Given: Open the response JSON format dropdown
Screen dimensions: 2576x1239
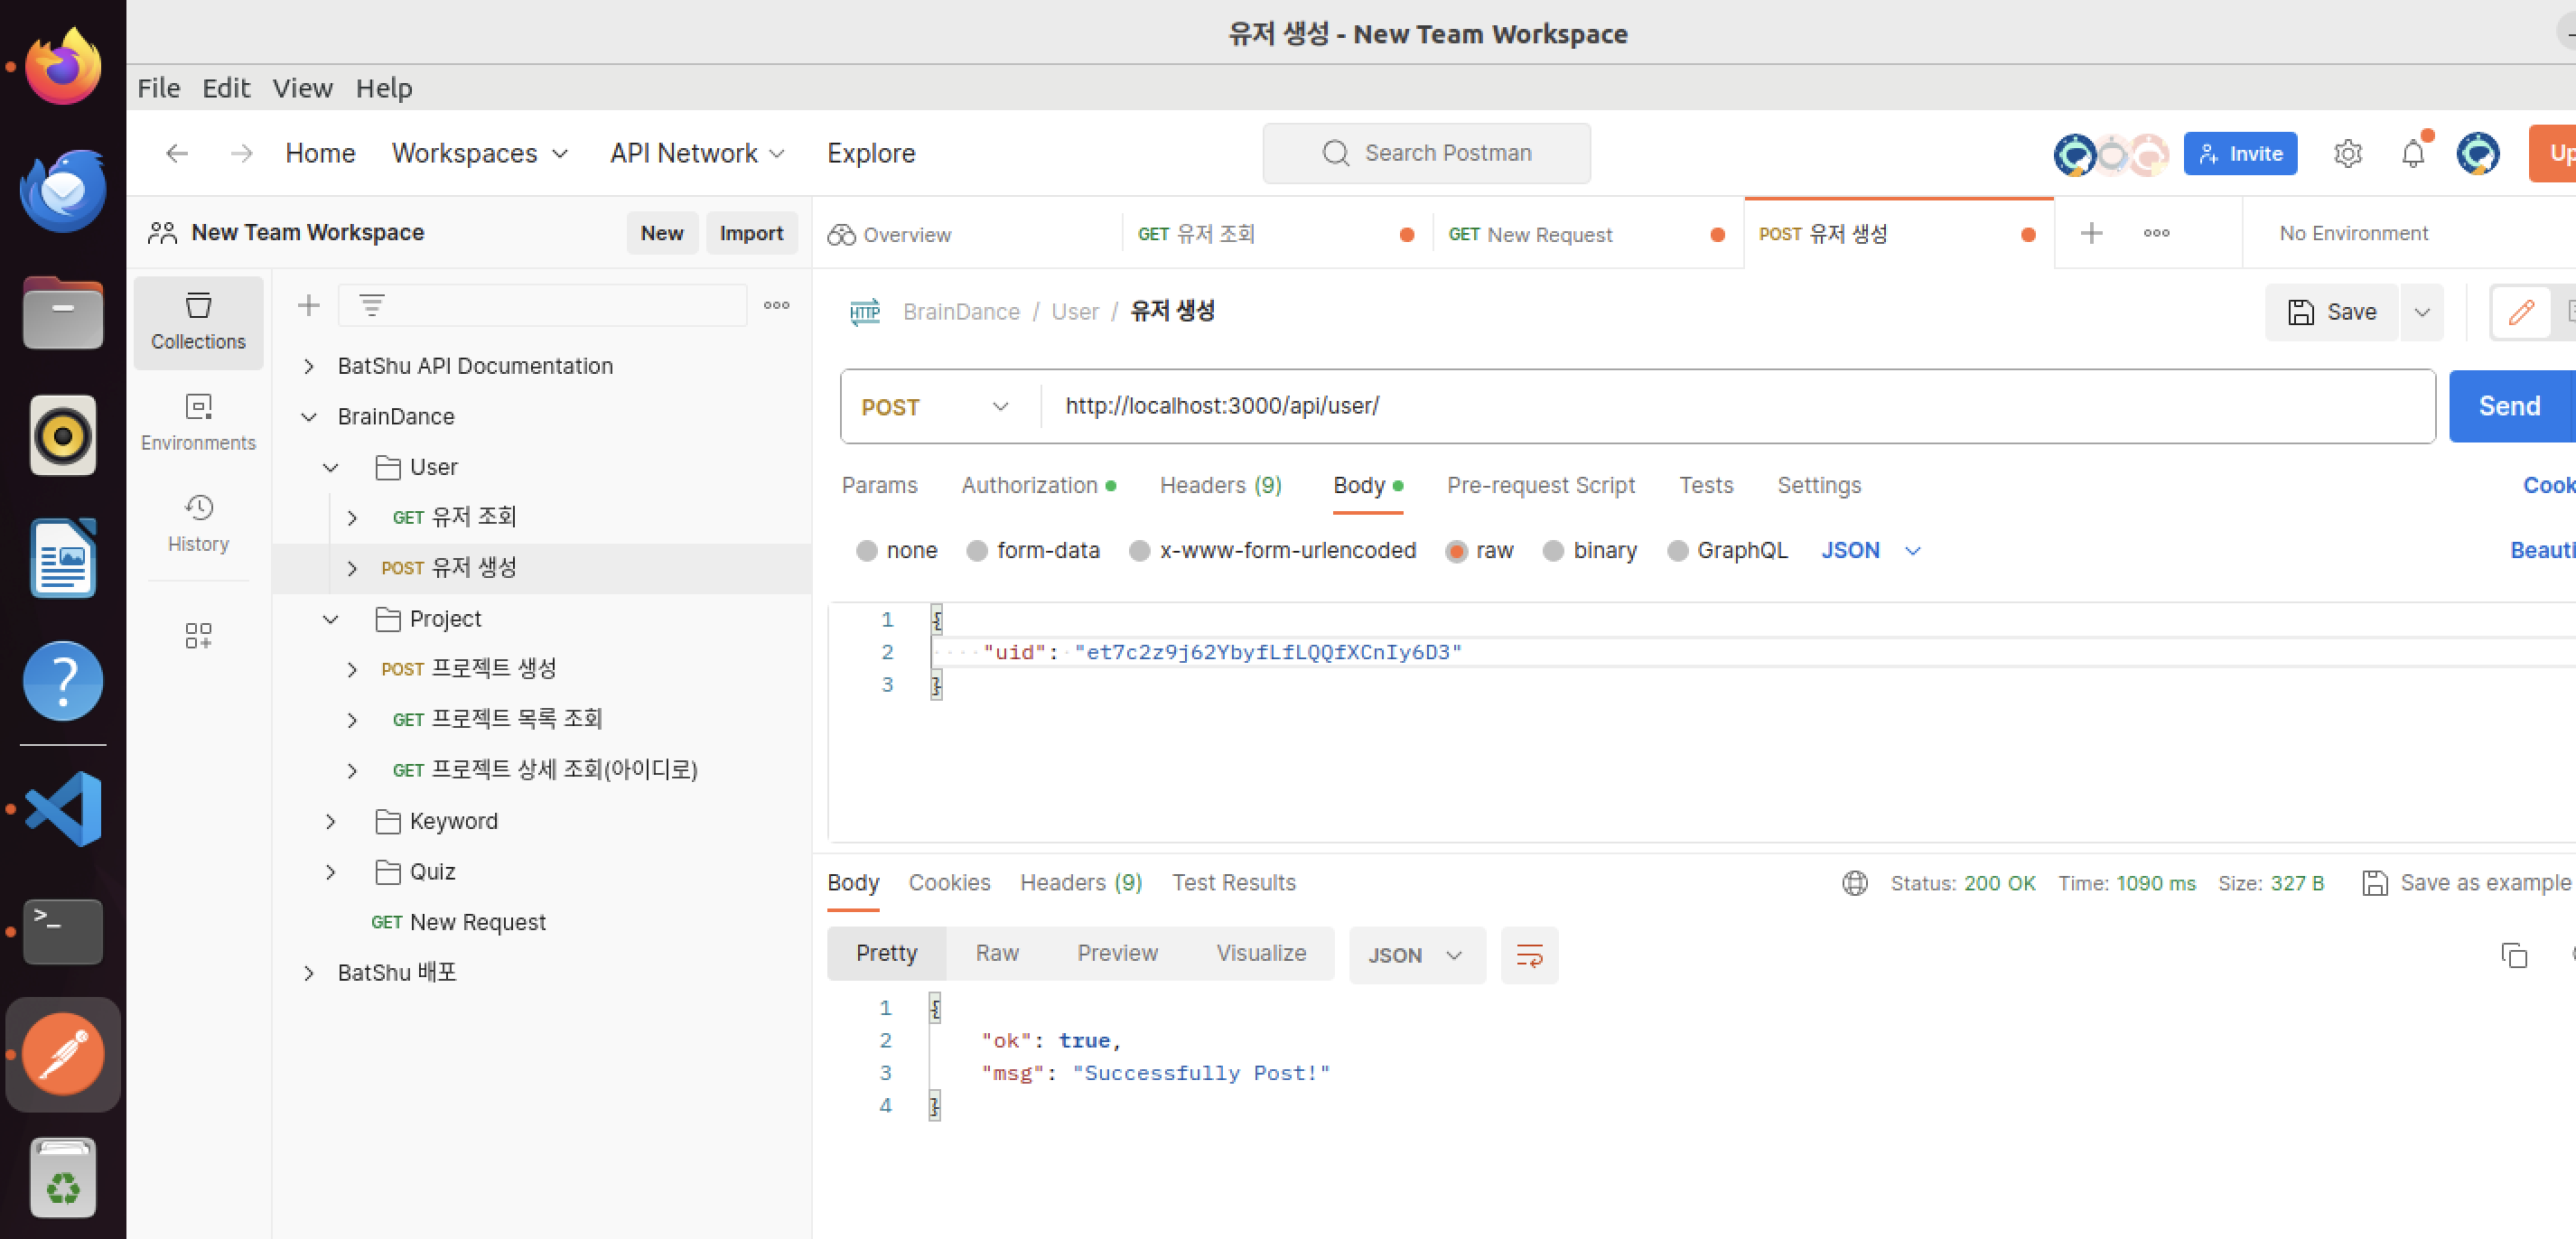Looking at the screenshot, I should 1416,955.
